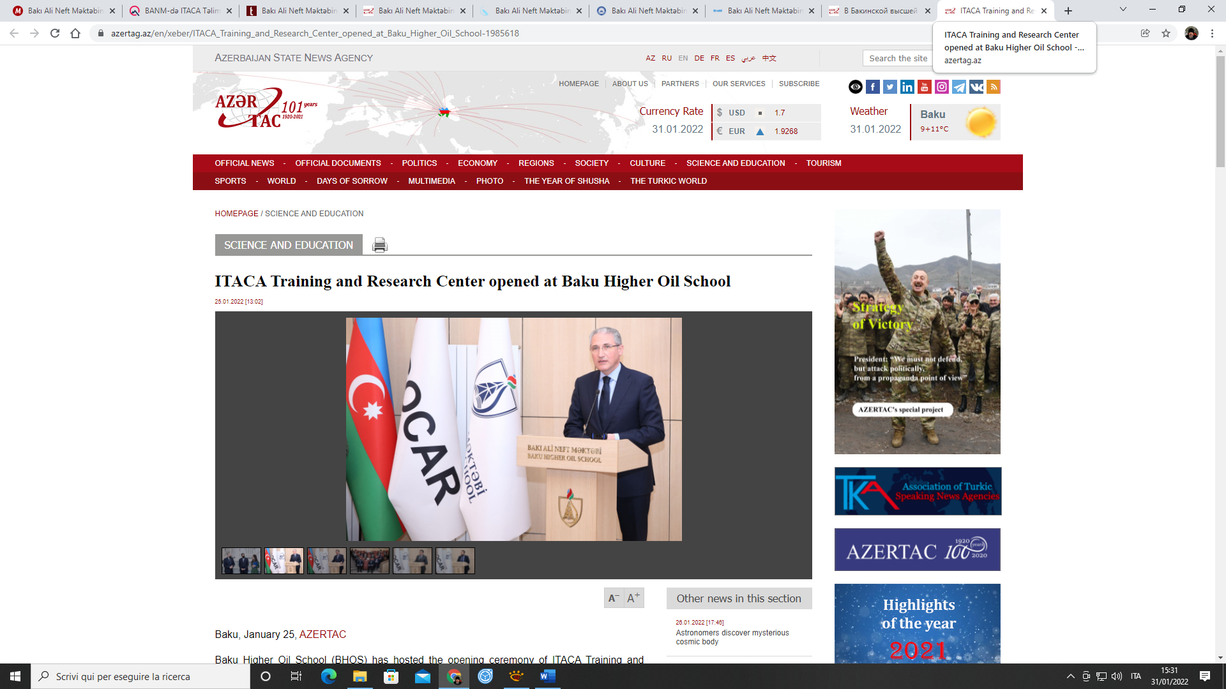Open the YouTube channel icon
The image size is (1226, 689).
925,87
